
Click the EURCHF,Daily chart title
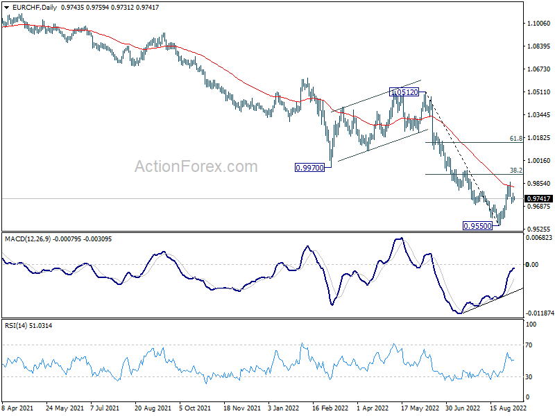coord(34,8)
